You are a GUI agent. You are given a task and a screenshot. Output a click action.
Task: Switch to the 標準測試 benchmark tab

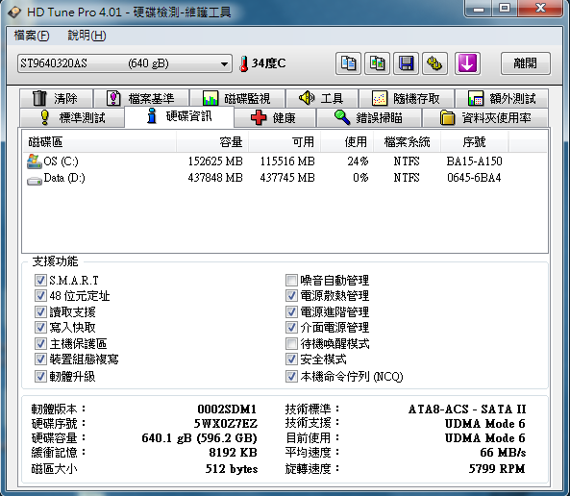point(72,117)
